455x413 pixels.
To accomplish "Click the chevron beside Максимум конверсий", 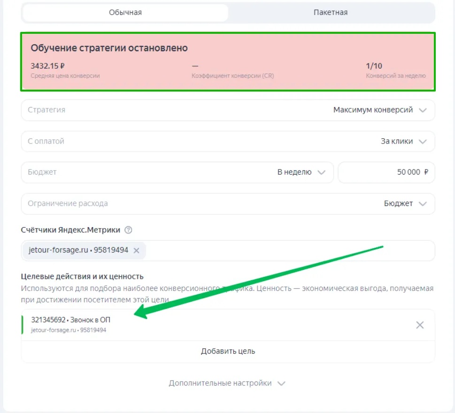I will click(423, 110).
